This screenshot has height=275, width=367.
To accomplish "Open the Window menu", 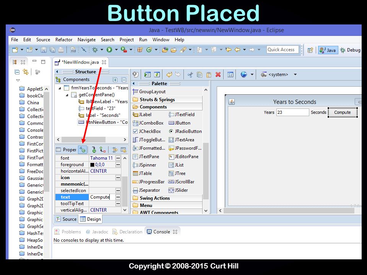I will click(161, 40).
